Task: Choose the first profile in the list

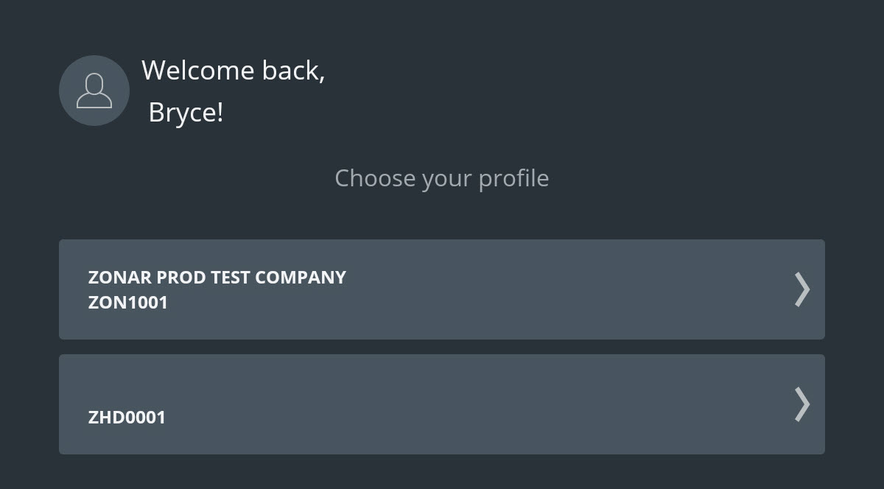Action: pyautogui.click(x=441, y=289)
